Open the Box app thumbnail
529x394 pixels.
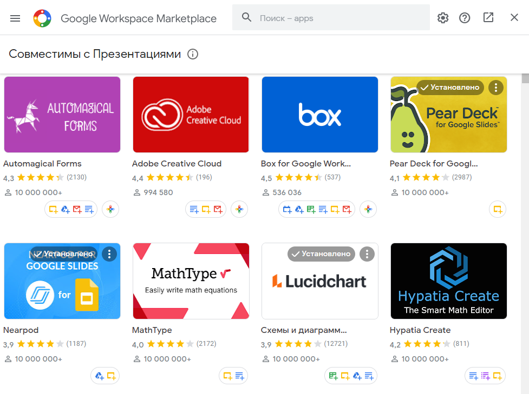point(320,115)
